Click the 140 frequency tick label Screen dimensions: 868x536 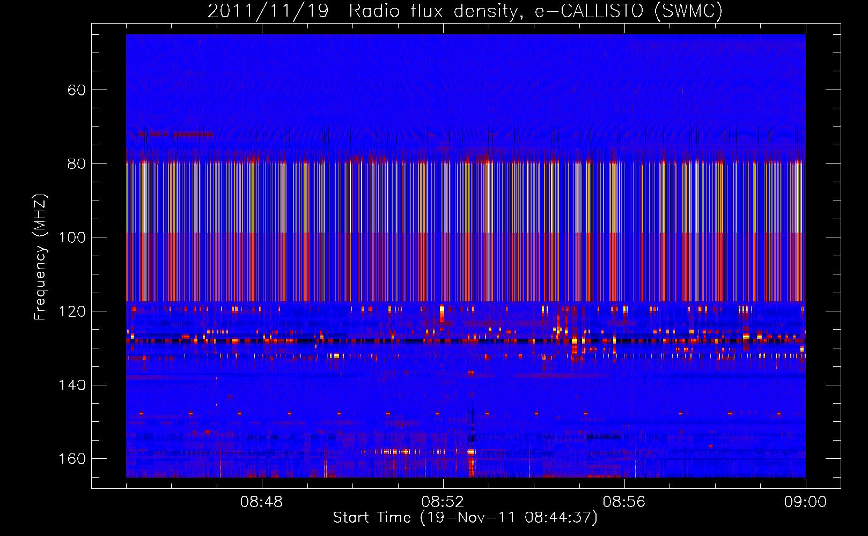(x=72, y=385)
